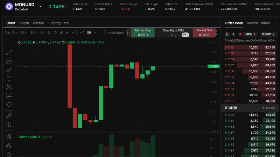This screenshot has width=280, height=157.
Task: Open the MON unit dropdown in order book
Action: pos(251,34)
